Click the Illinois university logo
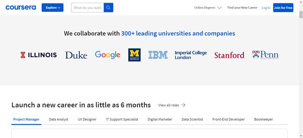The width and height of the screenshot is (303, 138). click(x=38, y=55)
